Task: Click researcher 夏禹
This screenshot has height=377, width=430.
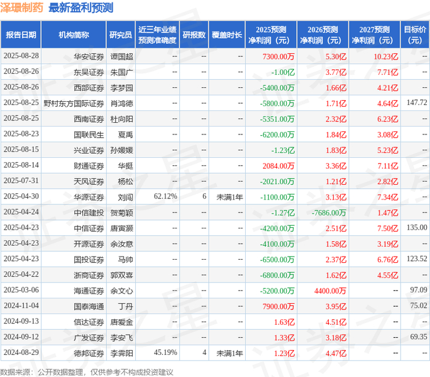Action: pyautogui.click(x=125, y=134)
